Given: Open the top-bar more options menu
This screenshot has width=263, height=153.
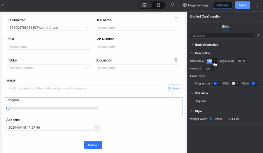Looking at the screenshot, I should pos(257,5).
